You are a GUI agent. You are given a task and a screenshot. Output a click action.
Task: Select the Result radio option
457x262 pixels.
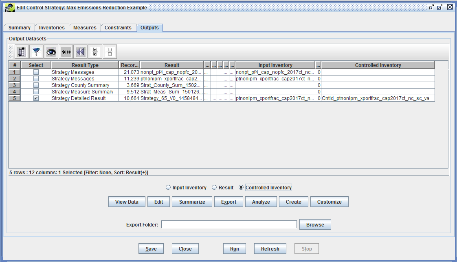tap(214, 187)
